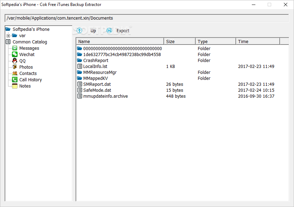Click the Messages icon in Common Catalog
294x207 pixels.
15,48
